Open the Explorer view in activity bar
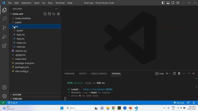Image resolution: width=198 pixels, height=111 pixels. (4, 10)
